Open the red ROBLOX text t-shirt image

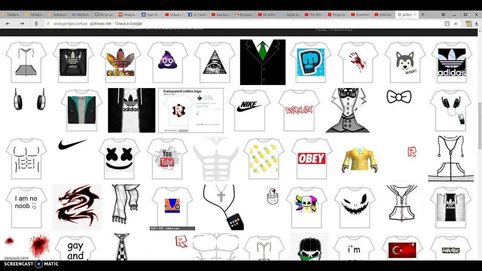299,110
